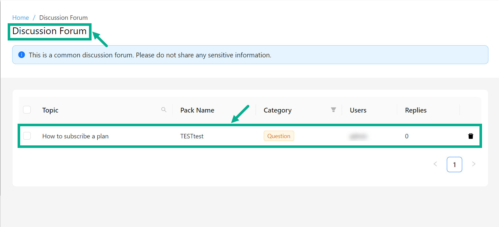Screen dimensions: 499x227
Task: Click the Discussion Forum page heading
Action: tap(49, 31)
